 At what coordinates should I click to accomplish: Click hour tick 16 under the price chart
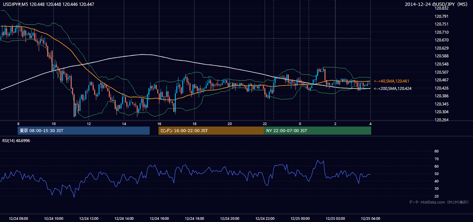pos(159,124)
